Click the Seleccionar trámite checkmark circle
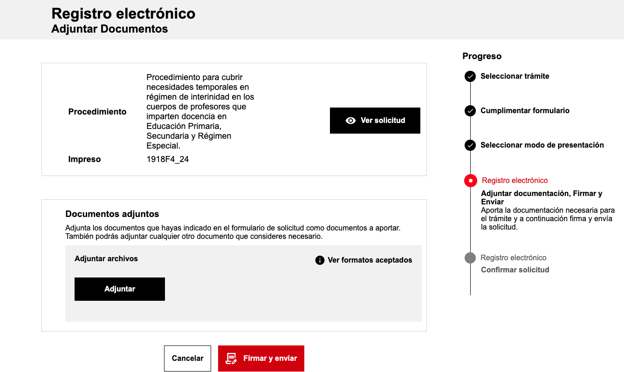 (470, 76)
